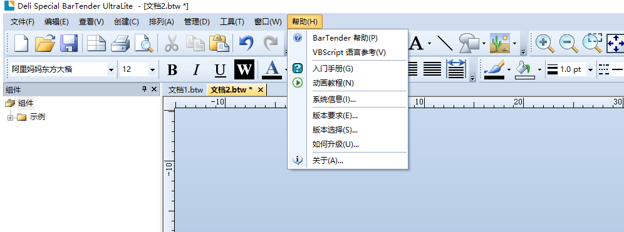Select the text tool A icon
Viewport: 624px width, 232px height.
[416, 43]
